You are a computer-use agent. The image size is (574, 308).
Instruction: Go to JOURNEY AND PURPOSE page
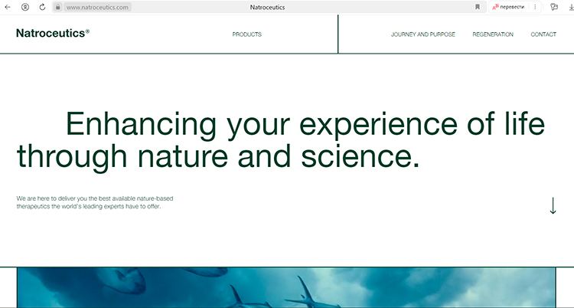point(422,34)
